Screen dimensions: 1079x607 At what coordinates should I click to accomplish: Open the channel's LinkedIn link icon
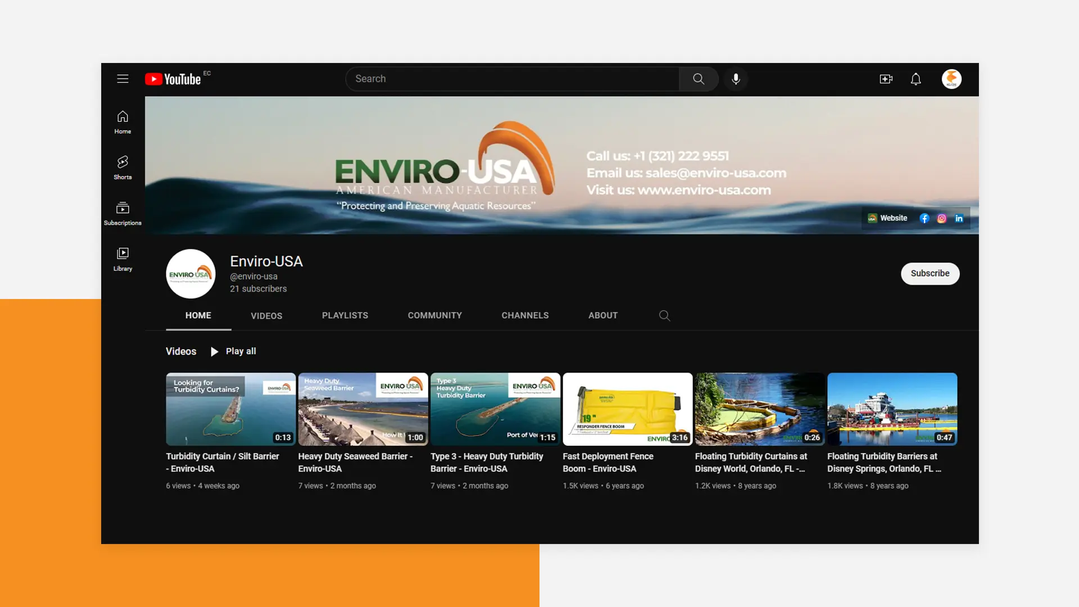(959, 218)
